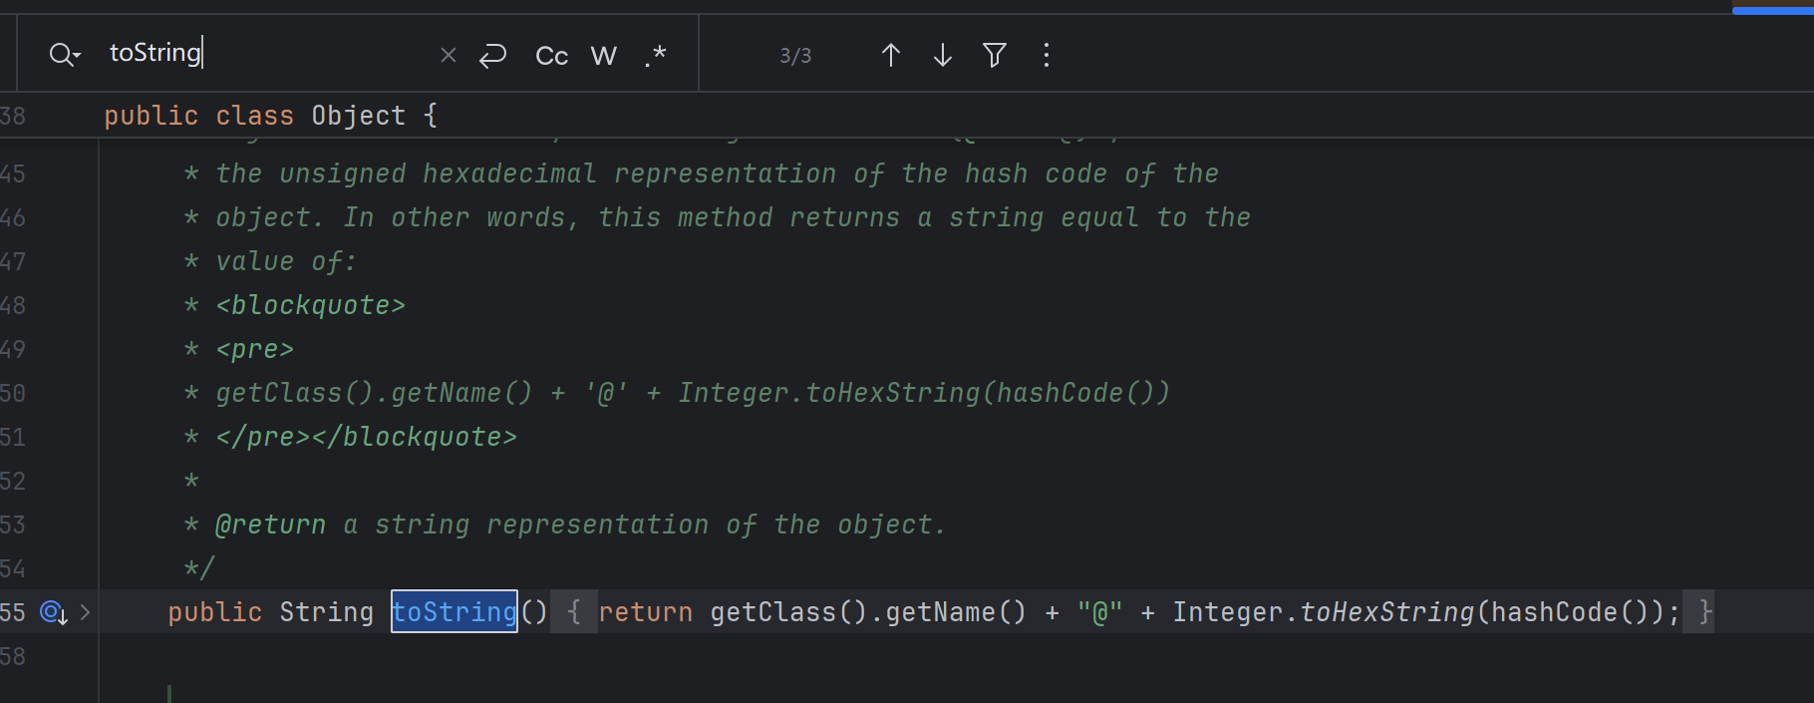
Task: Click the highlighted toString method name
Action: 454,612
